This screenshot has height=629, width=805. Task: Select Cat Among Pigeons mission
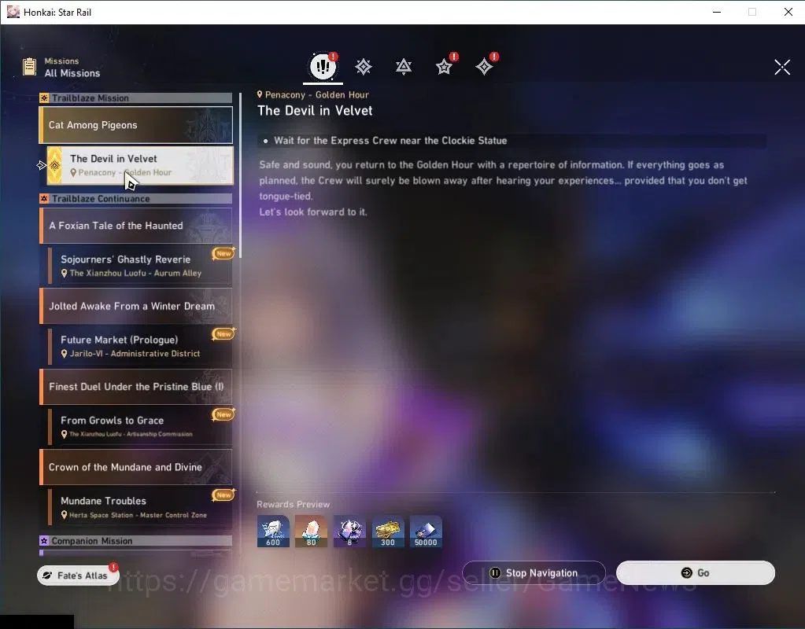(x=136, y=125)
